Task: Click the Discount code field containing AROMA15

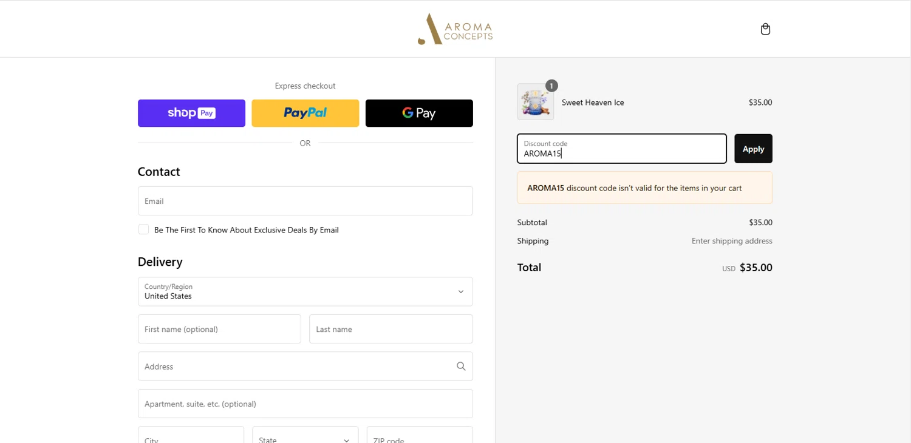Action: pos(622,149)
